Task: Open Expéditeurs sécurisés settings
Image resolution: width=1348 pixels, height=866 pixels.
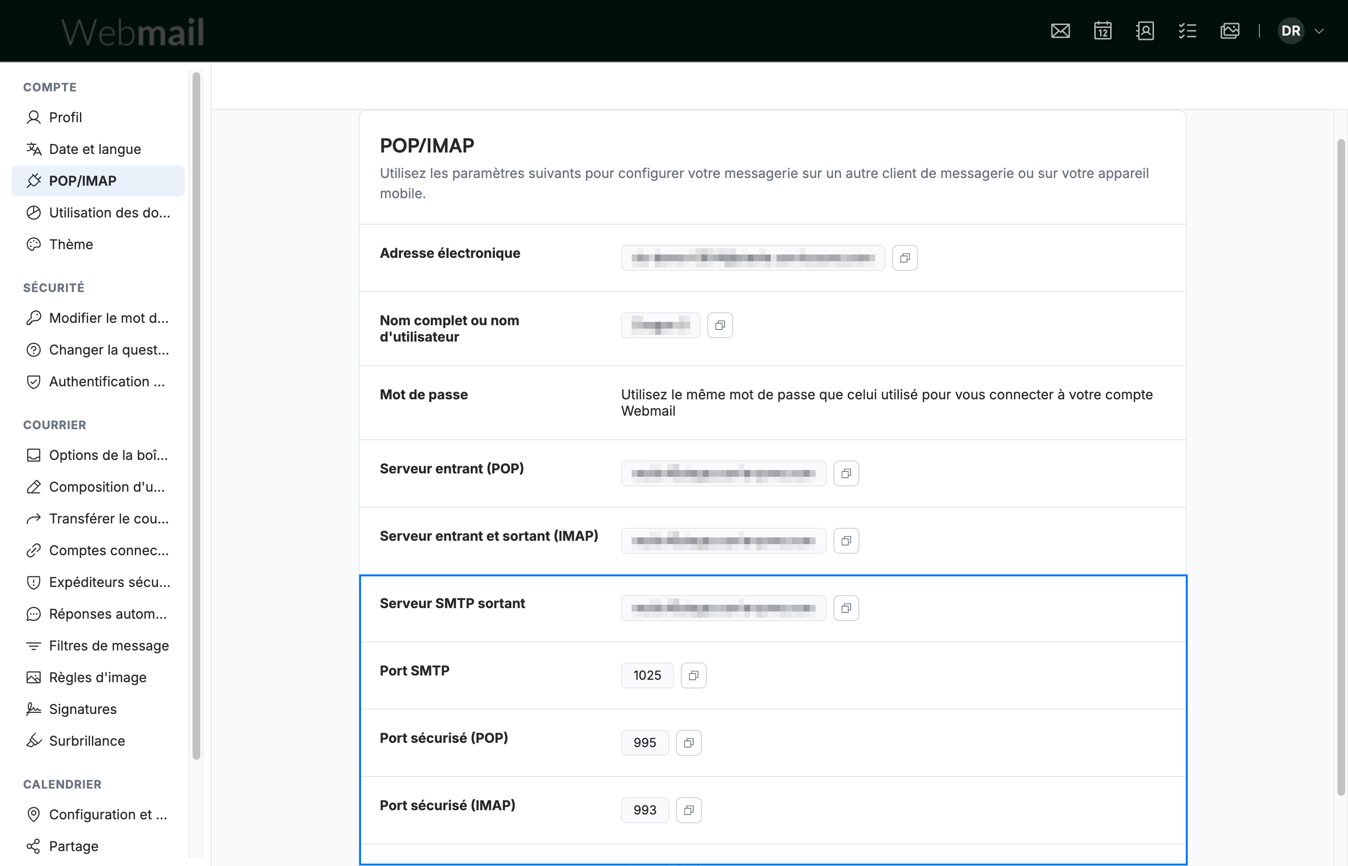Action: pyautogui.click(x=98, y=582)
